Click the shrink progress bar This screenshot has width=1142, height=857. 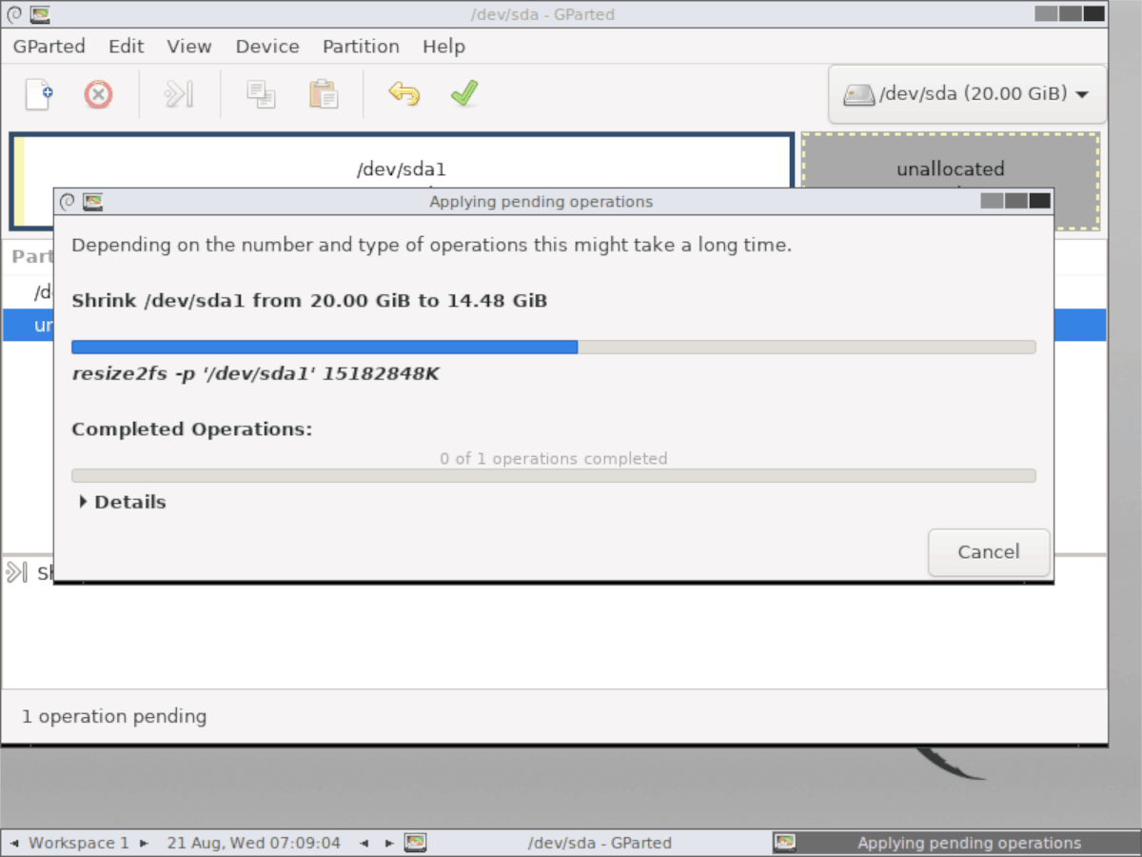[553, 347]
